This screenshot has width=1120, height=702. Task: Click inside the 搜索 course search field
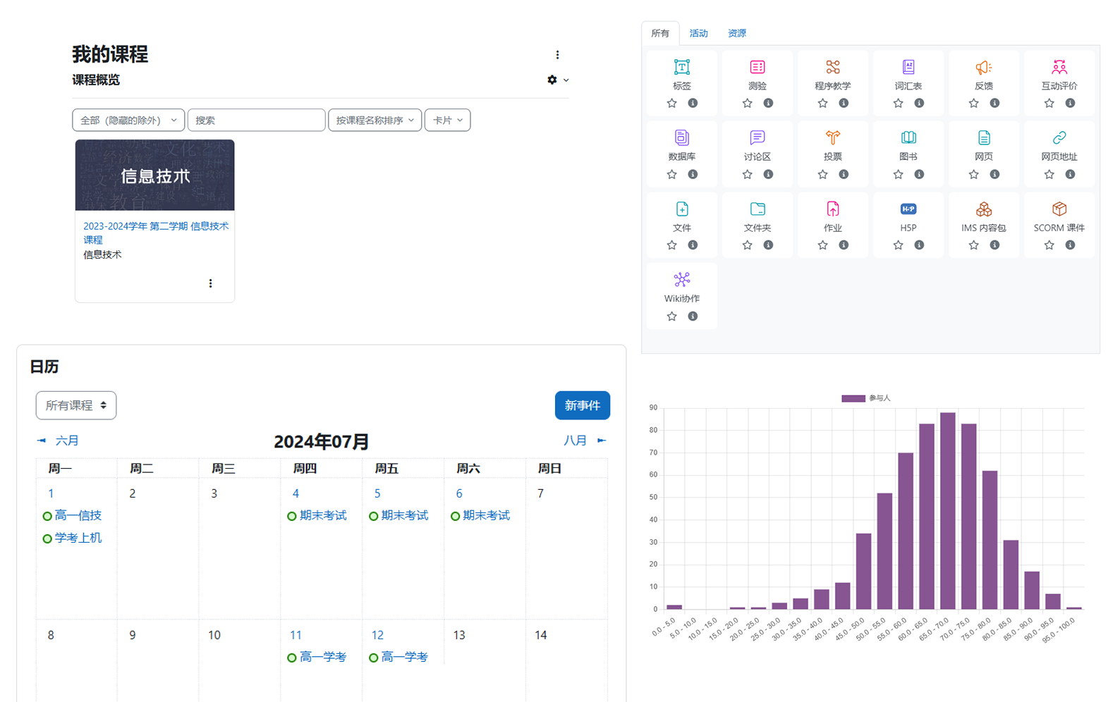pyautogui.click(x=256, y=120)
